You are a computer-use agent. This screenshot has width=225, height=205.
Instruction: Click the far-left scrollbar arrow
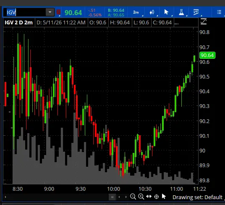coord(5,197)
